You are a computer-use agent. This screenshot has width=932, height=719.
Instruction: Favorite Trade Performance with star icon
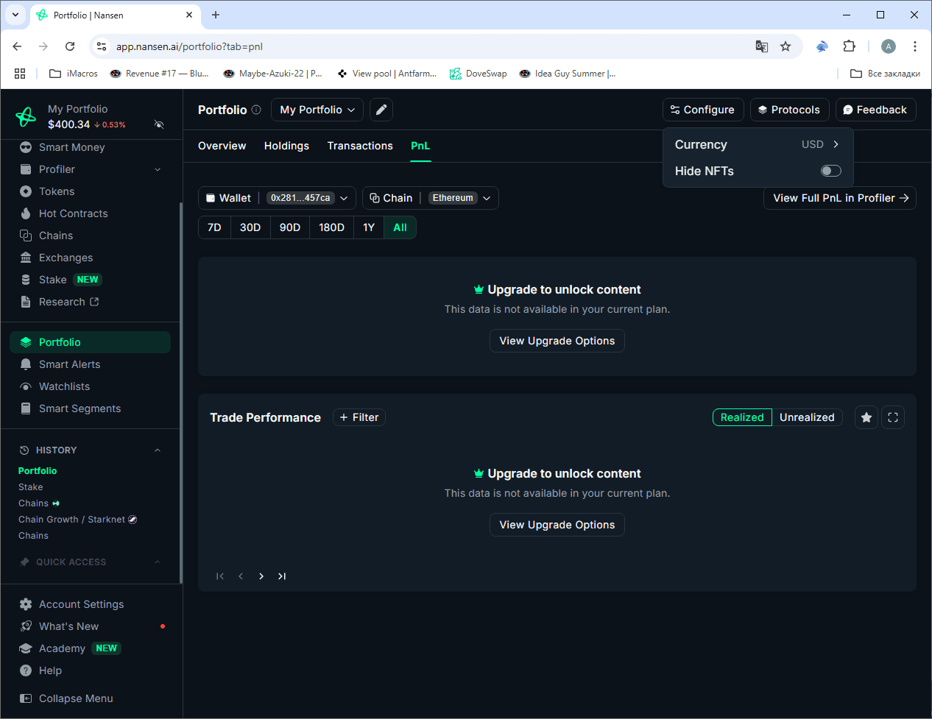(866, 417)
